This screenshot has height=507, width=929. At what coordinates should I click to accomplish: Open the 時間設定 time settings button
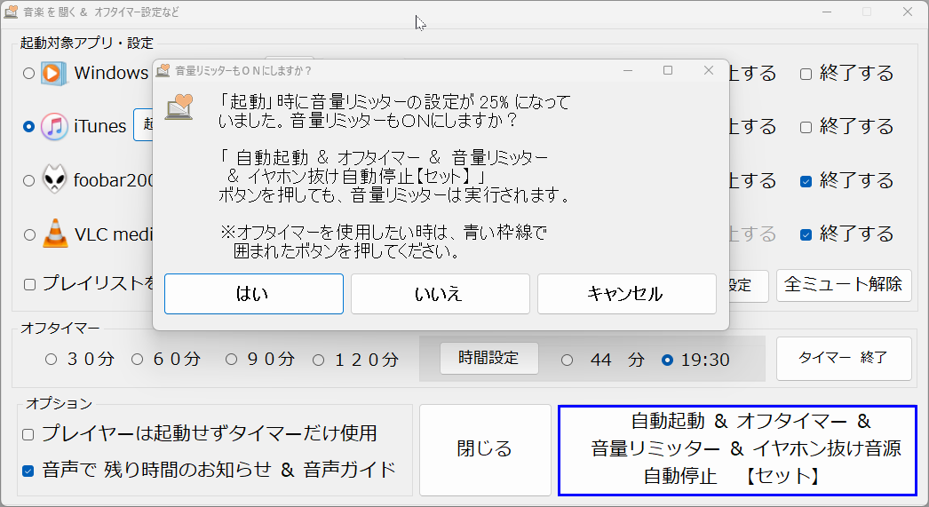point(488,359)
